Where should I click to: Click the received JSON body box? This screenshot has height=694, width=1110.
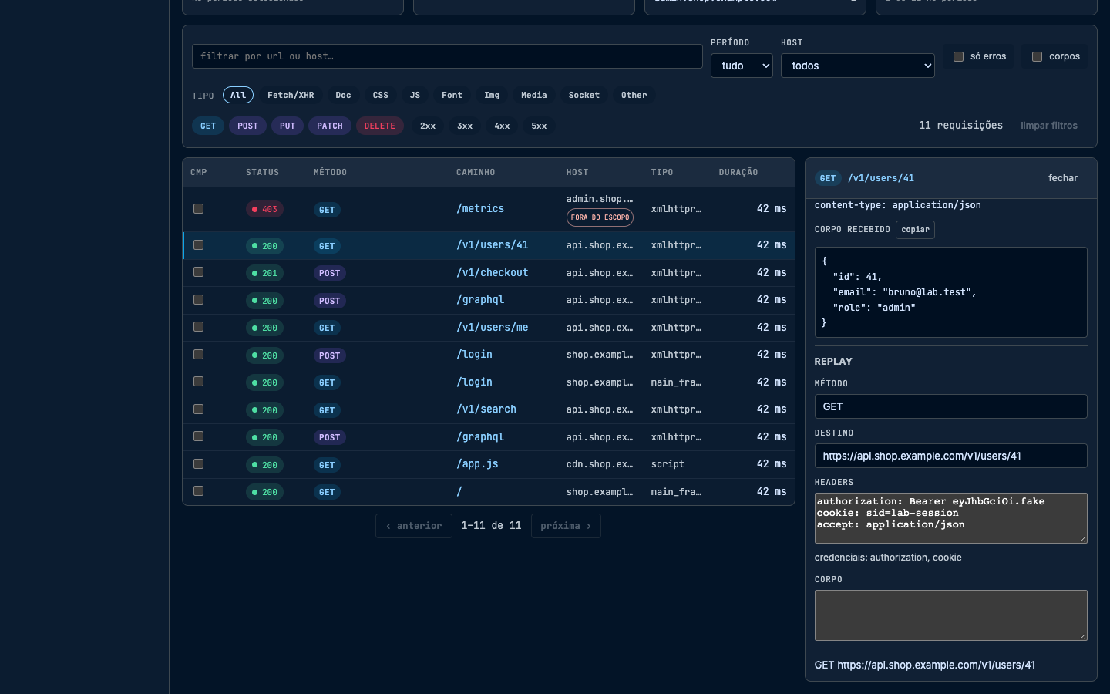pyautogui.click(x=950, y=292)
